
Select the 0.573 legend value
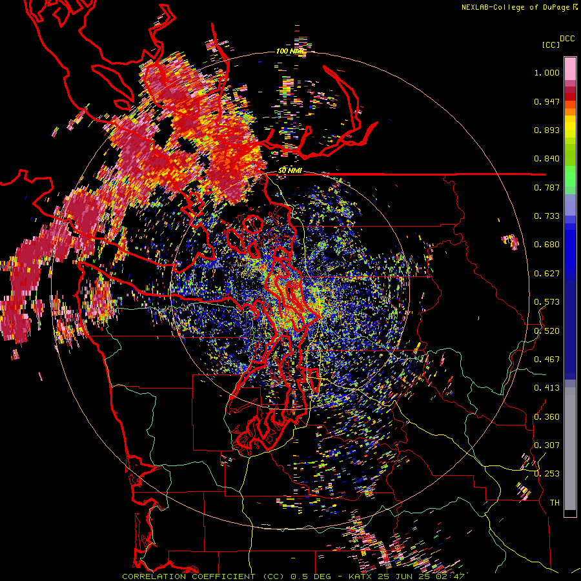click(x=547, y=302)
